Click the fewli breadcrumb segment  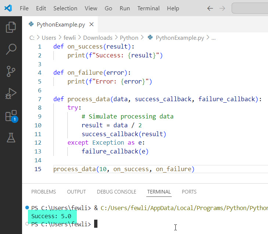point(69,38)
